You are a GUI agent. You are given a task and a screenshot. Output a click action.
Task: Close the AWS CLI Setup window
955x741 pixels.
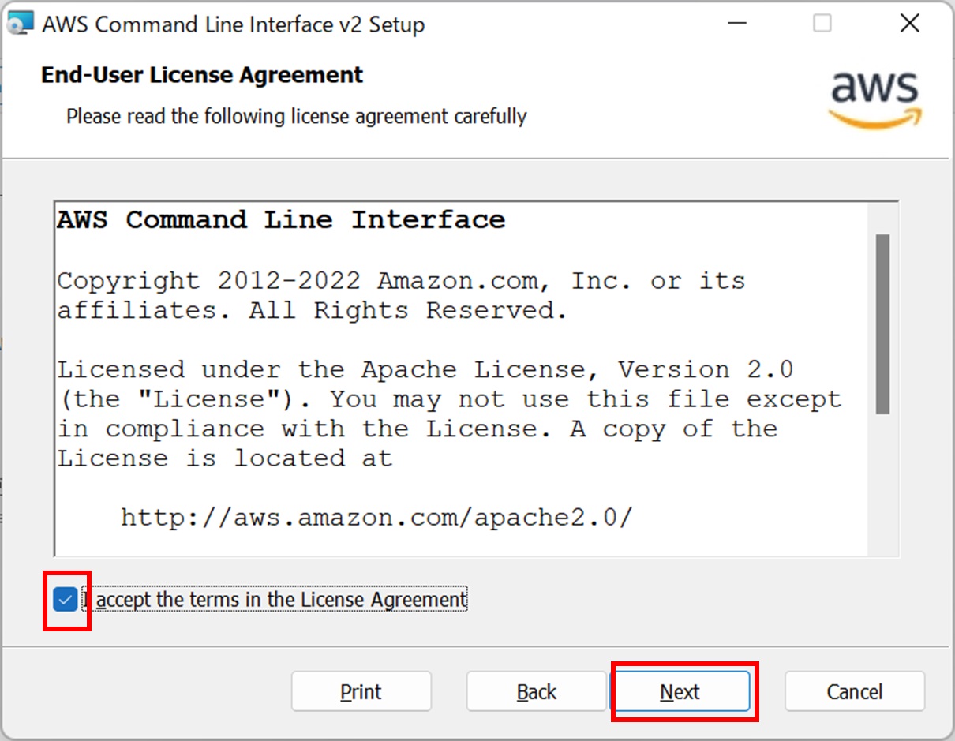point(909,24)
